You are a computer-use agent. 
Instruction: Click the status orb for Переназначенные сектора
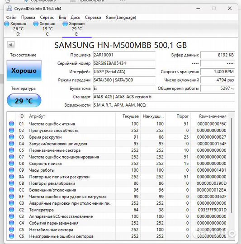point(11,150)
